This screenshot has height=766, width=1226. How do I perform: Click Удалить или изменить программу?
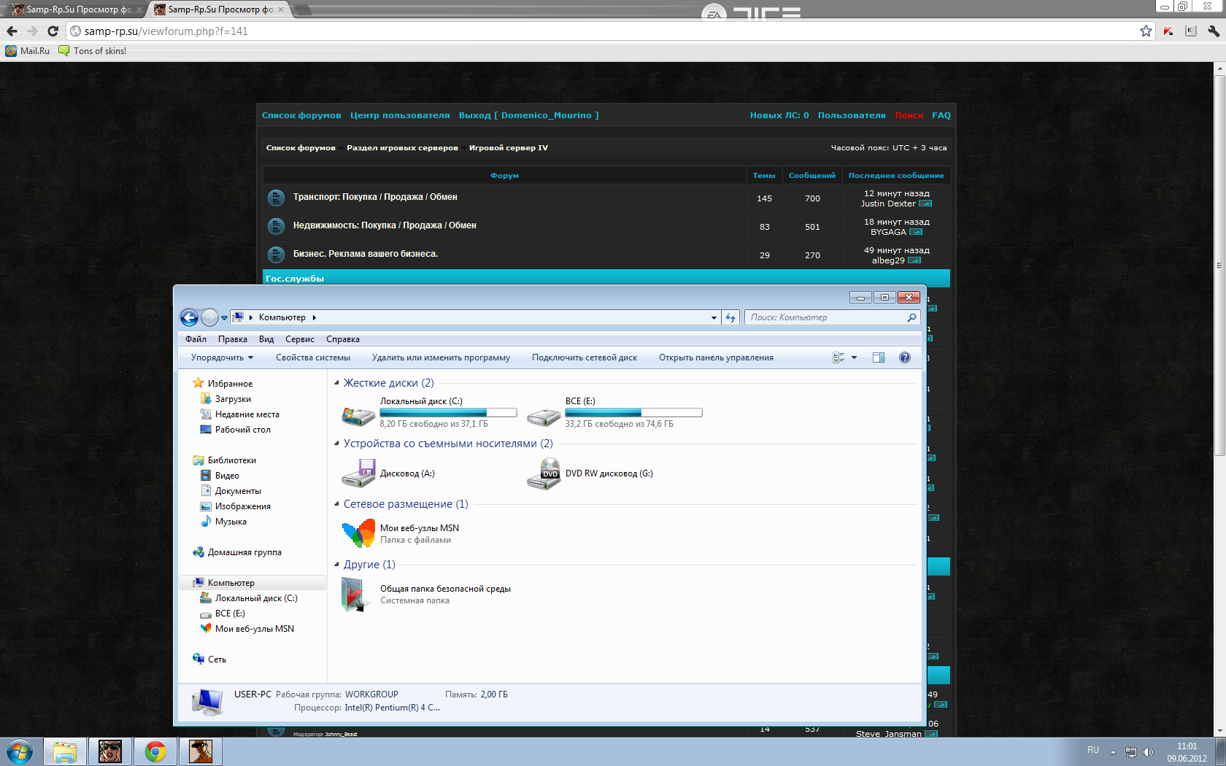tap(441, 357)
